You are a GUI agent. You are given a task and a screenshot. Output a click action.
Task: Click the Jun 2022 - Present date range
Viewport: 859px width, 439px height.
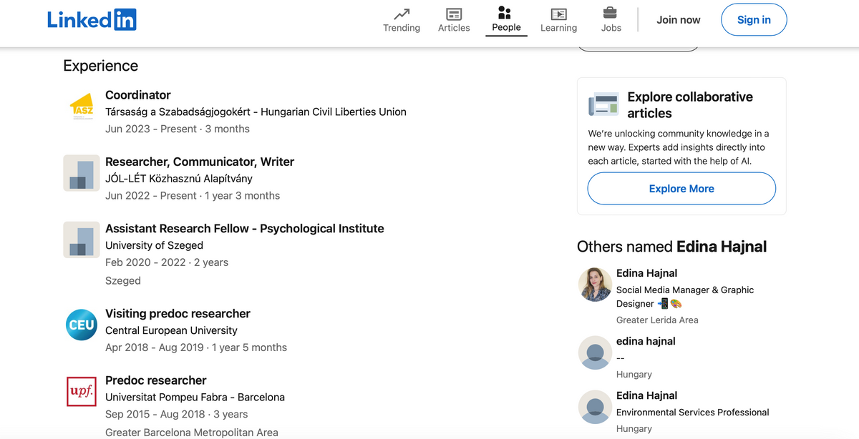click(x=193, y=195)
